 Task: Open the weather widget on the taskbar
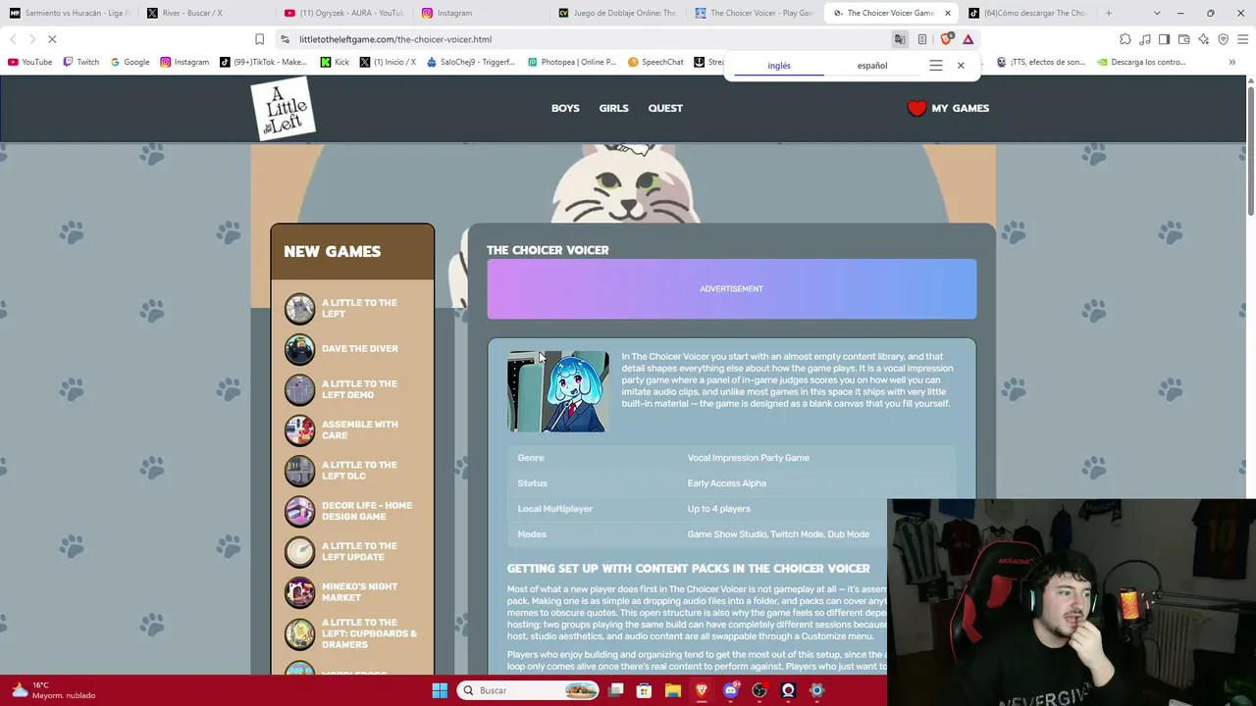point(54,690)
